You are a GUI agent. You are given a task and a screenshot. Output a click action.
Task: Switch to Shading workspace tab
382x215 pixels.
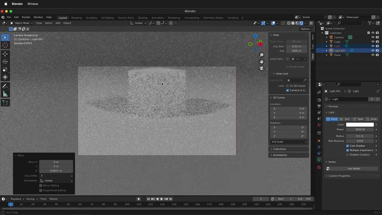coord(143,18)
